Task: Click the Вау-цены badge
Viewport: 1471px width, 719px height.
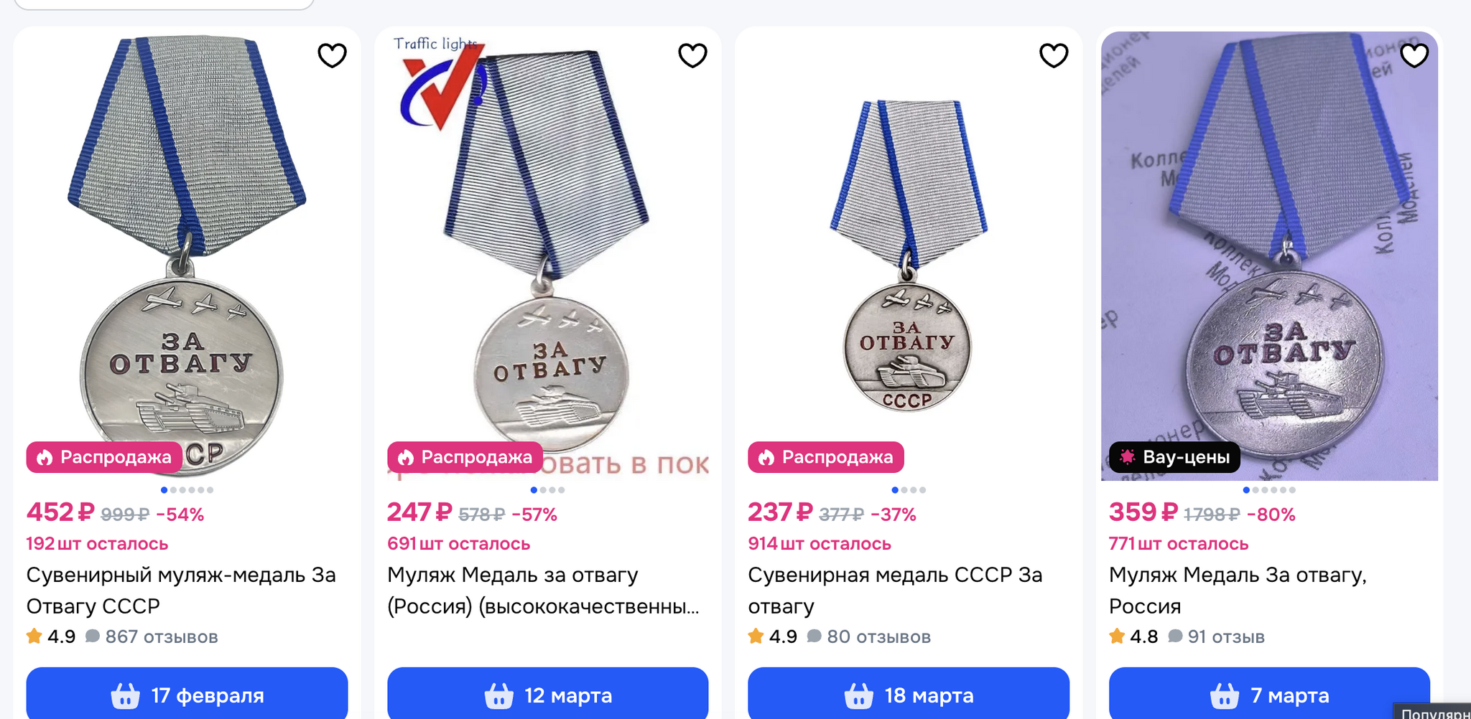Action: pos(1174,457)
